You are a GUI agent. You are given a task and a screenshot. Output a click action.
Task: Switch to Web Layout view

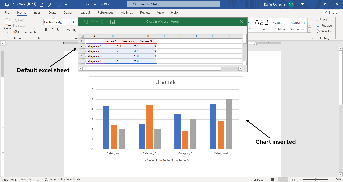coord(293,179)
